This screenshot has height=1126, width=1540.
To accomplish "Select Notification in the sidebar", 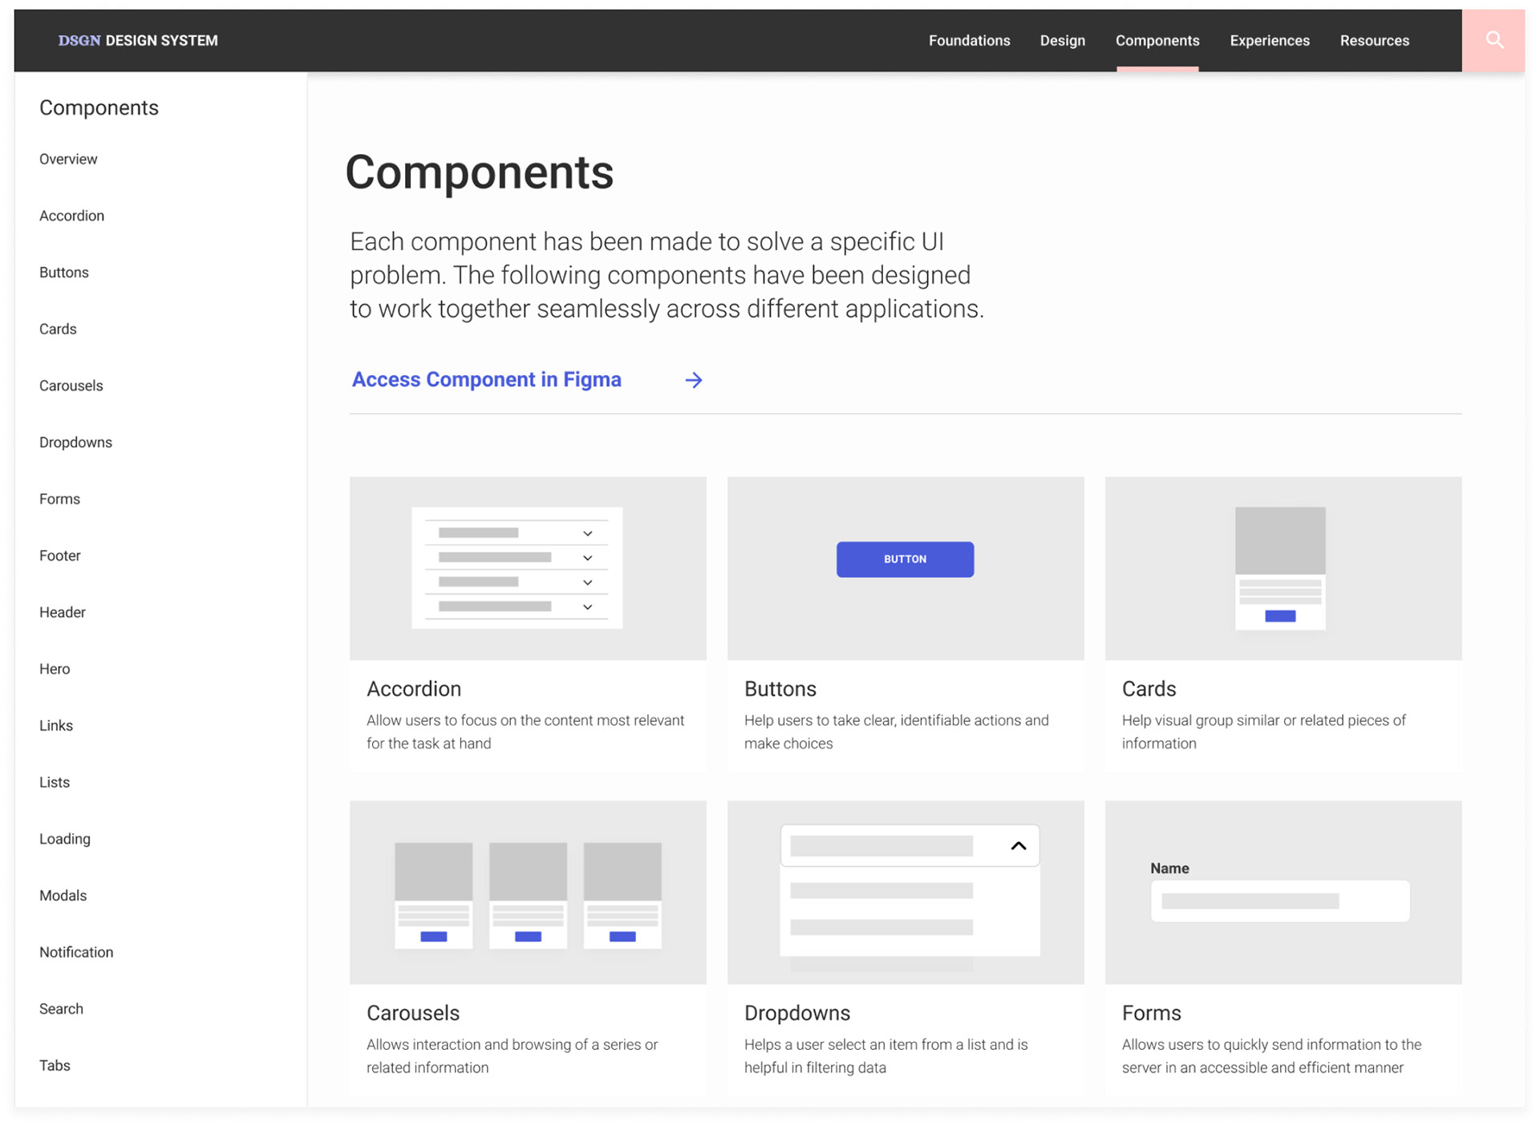I will [76, 952].
